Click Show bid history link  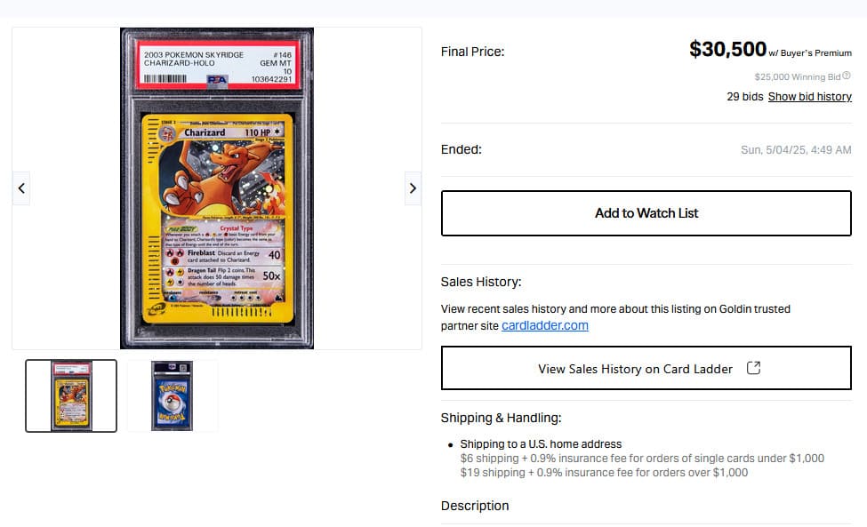(809, 97)
